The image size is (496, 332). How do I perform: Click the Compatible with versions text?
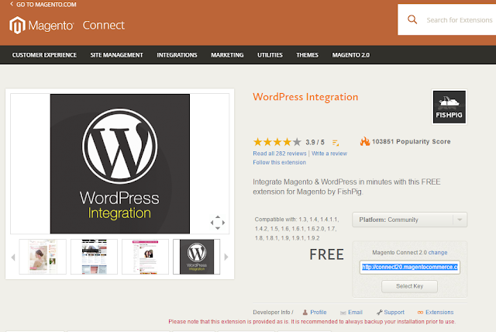pos(297,229)
